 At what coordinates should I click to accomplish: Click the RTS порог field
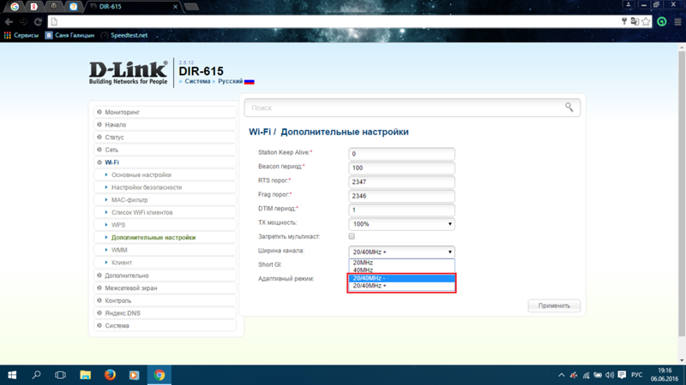pos(401,181)
